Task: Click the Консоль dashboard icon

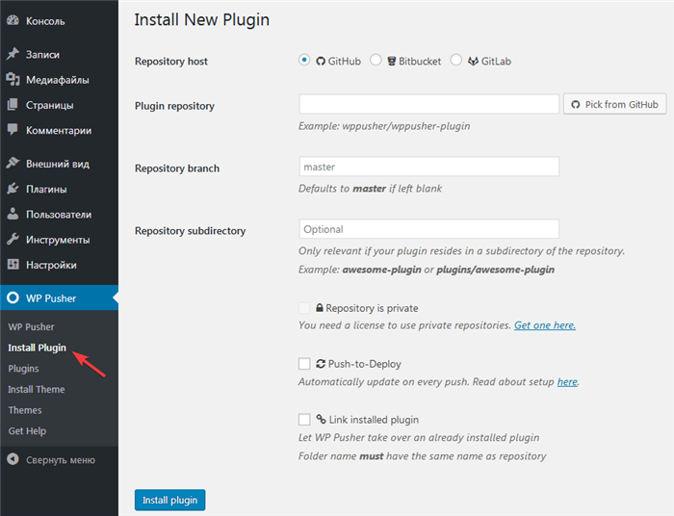Action: pyautogui.click(x=13, y=20)
